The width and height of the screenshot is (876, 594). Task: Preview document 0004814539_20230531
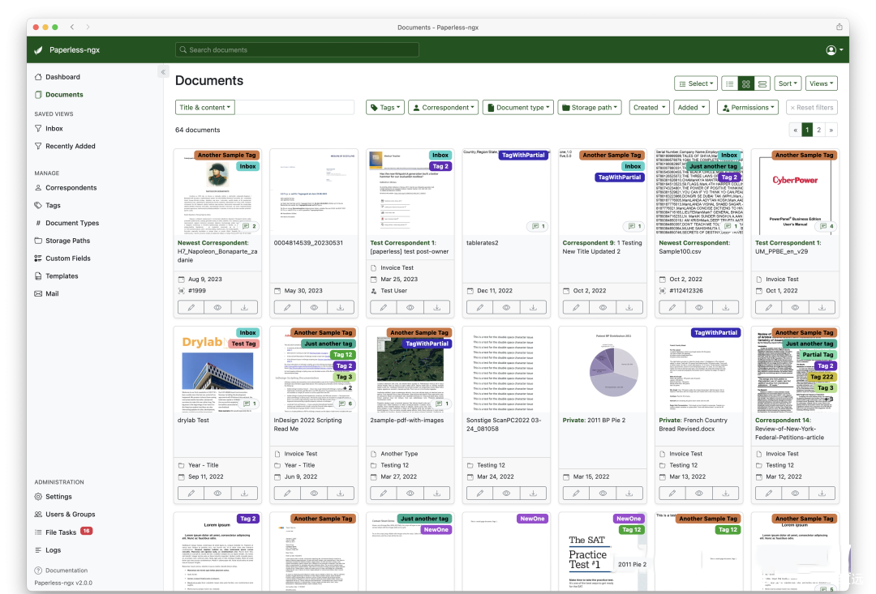(314, 308)
